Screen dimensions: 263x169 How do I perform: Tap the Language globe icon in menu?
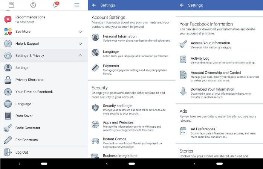(x=8, y=104)
